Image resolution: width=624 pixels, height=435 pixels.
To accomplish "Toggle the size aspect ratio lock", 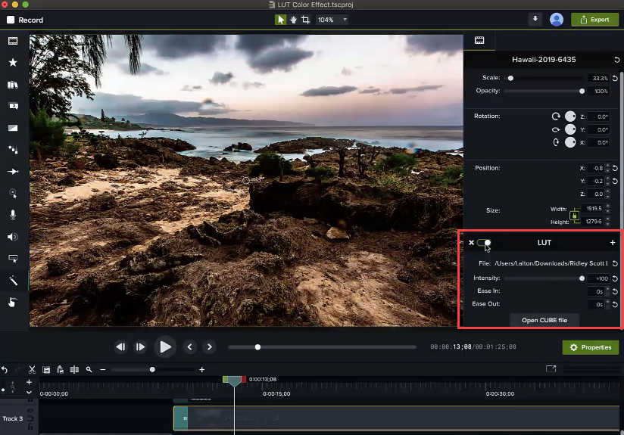I will tap(575, 216).
